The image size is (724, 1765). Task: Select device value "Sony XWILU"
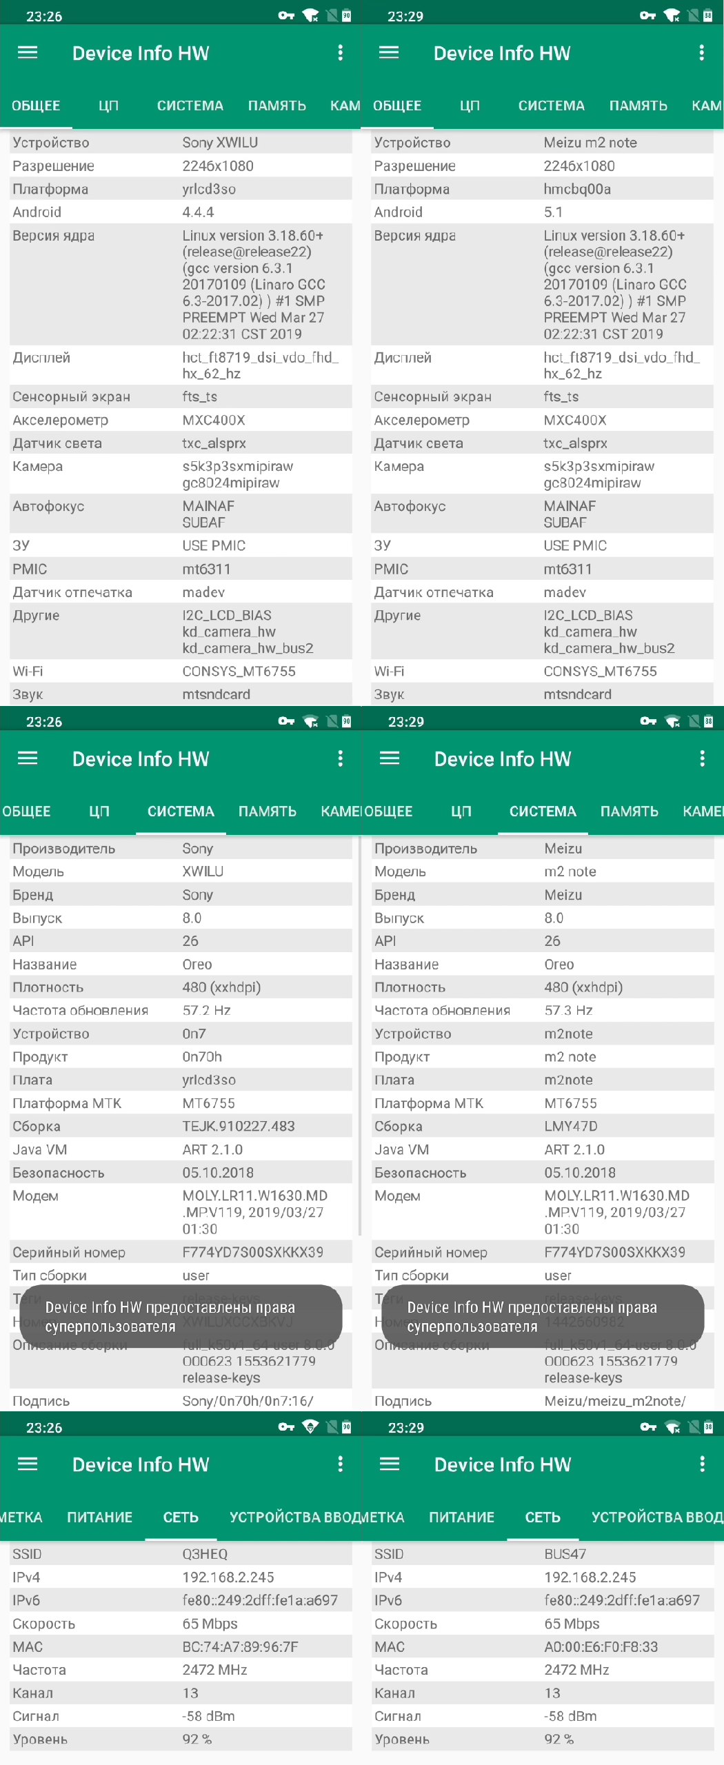tap(220, 143)
